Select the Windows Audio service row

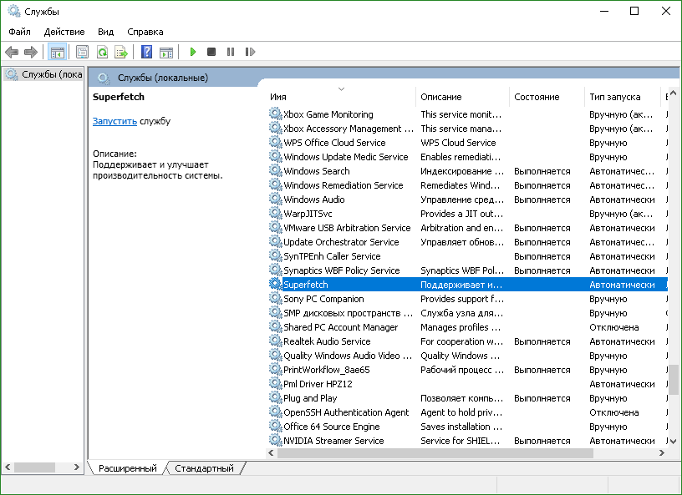click(314, 200)
